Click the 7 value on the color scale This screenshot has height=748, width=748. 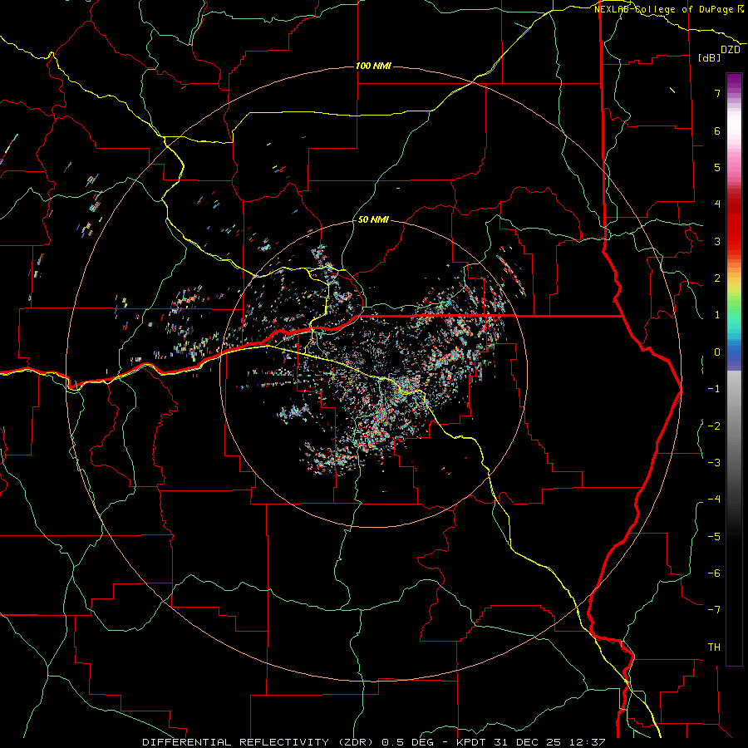click(717, 93)
